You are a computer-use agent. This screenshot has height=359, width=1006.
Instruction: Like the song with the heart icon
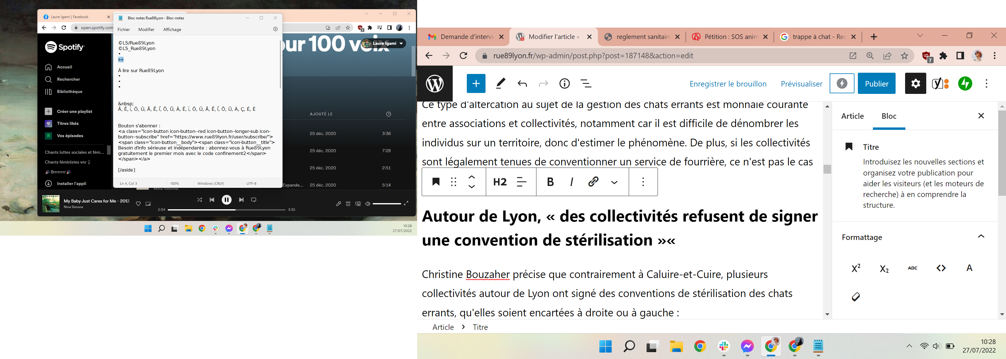(138, 204)
